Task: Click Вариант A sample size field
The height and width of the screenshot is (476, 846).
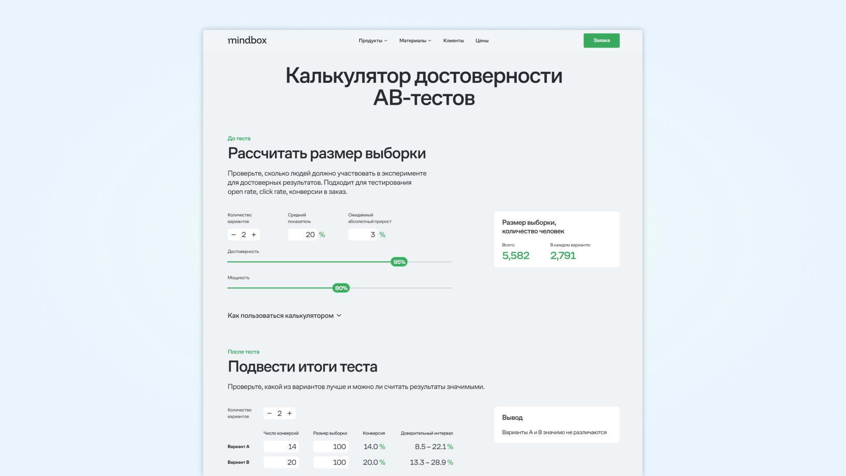Action: (330, 446)
